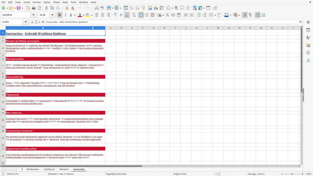Click the Format as Date icon
The image size is (313, 176).
(x=179, y=15)
